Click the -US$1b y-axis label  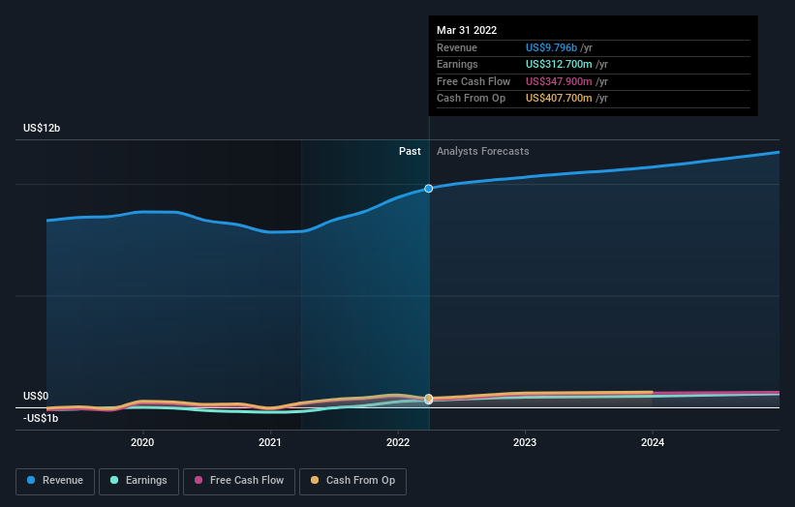pyautogui.click(x=41, y=418)
